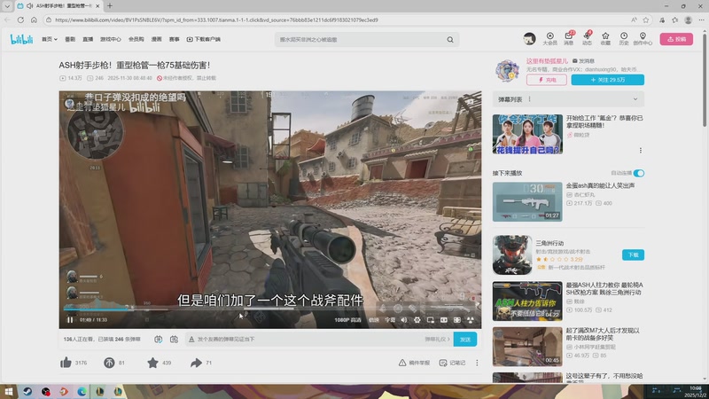Open the 消息 messages icon

point(568,38)
